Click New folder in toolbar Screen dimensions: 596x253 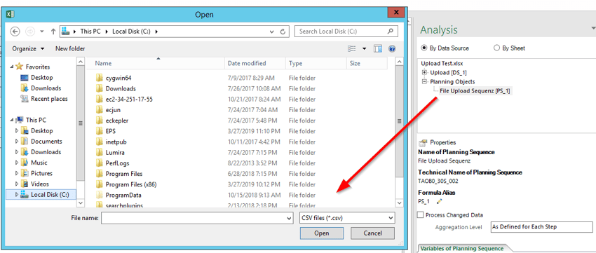coord(70,48)
